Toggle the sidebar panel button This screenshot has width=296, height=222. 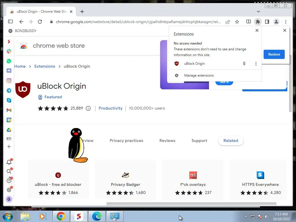click(x=10, y=21)
